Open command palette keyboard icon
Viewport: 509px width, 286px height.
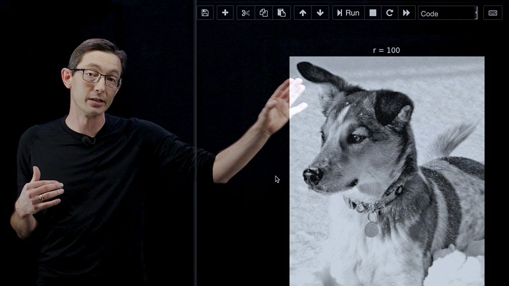click(493, 13)
